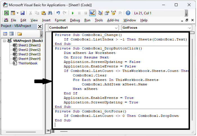This screenshot has height=136, width=197.
Task: Click the View Object icon in Project panel
Action: click(11, 34)
